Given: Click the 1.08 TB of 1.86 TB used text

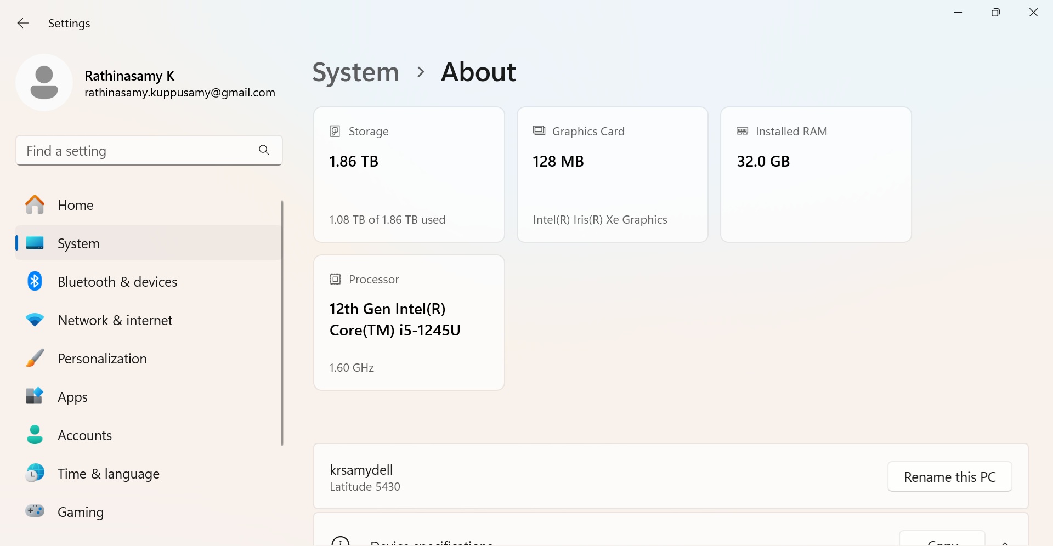Looking at the screenshot, I should 387,220.
